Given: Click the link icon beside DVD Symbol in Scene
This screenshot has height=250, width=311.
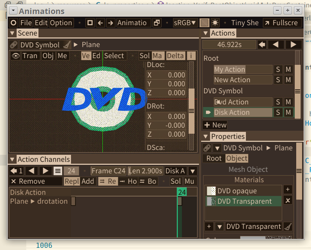Looking at the screenshot, I should [14, 45].
